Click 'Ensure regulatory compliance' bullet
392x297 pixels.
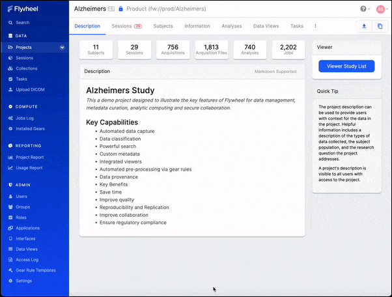click(x=133, y=223)
